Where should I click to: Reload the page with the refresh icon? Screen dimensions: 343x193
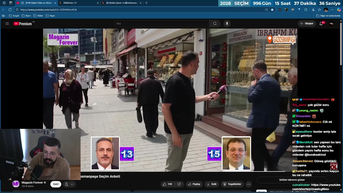click(x=10, y=10)
